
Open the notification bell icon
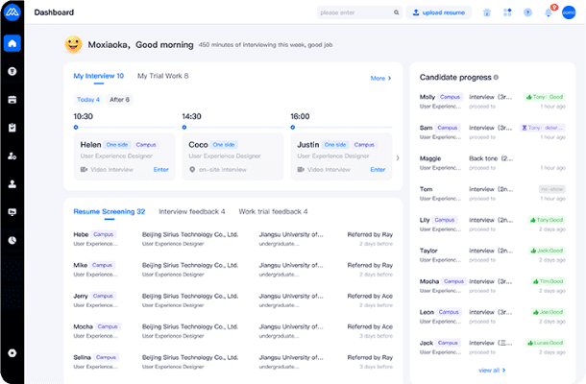point(548,12)
